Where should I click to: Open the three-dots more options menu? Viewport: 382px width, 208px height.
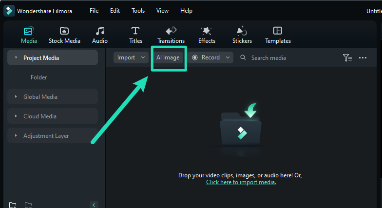pos(363,57)
